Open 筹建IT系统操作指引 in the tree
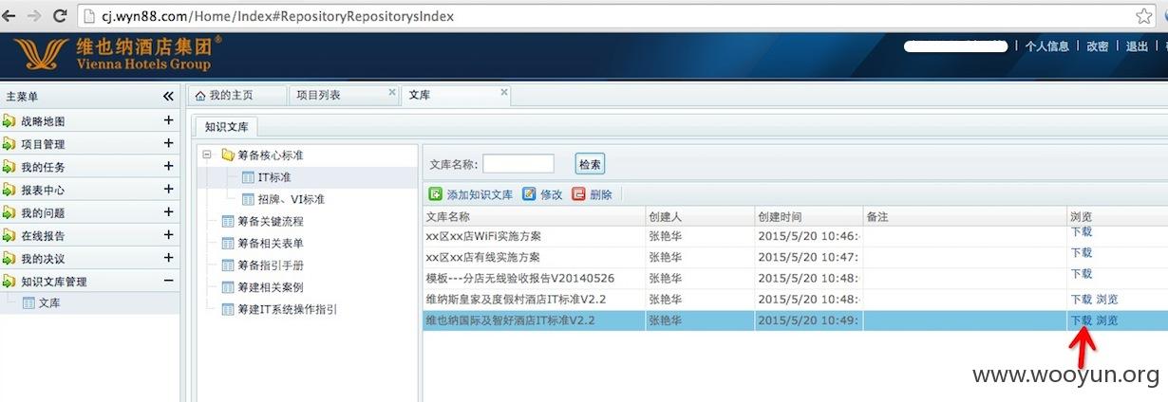Image resolution: width=1168 pixels, height=402 pixels. (287, 309)
